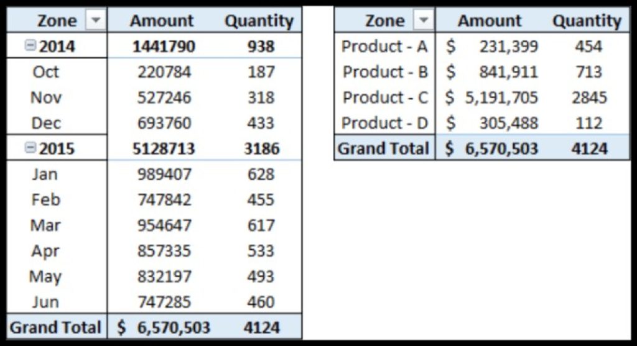Screen dimensions: 637x346
Task: Select the Mar amount cell 954647
Action: point(164,225)
